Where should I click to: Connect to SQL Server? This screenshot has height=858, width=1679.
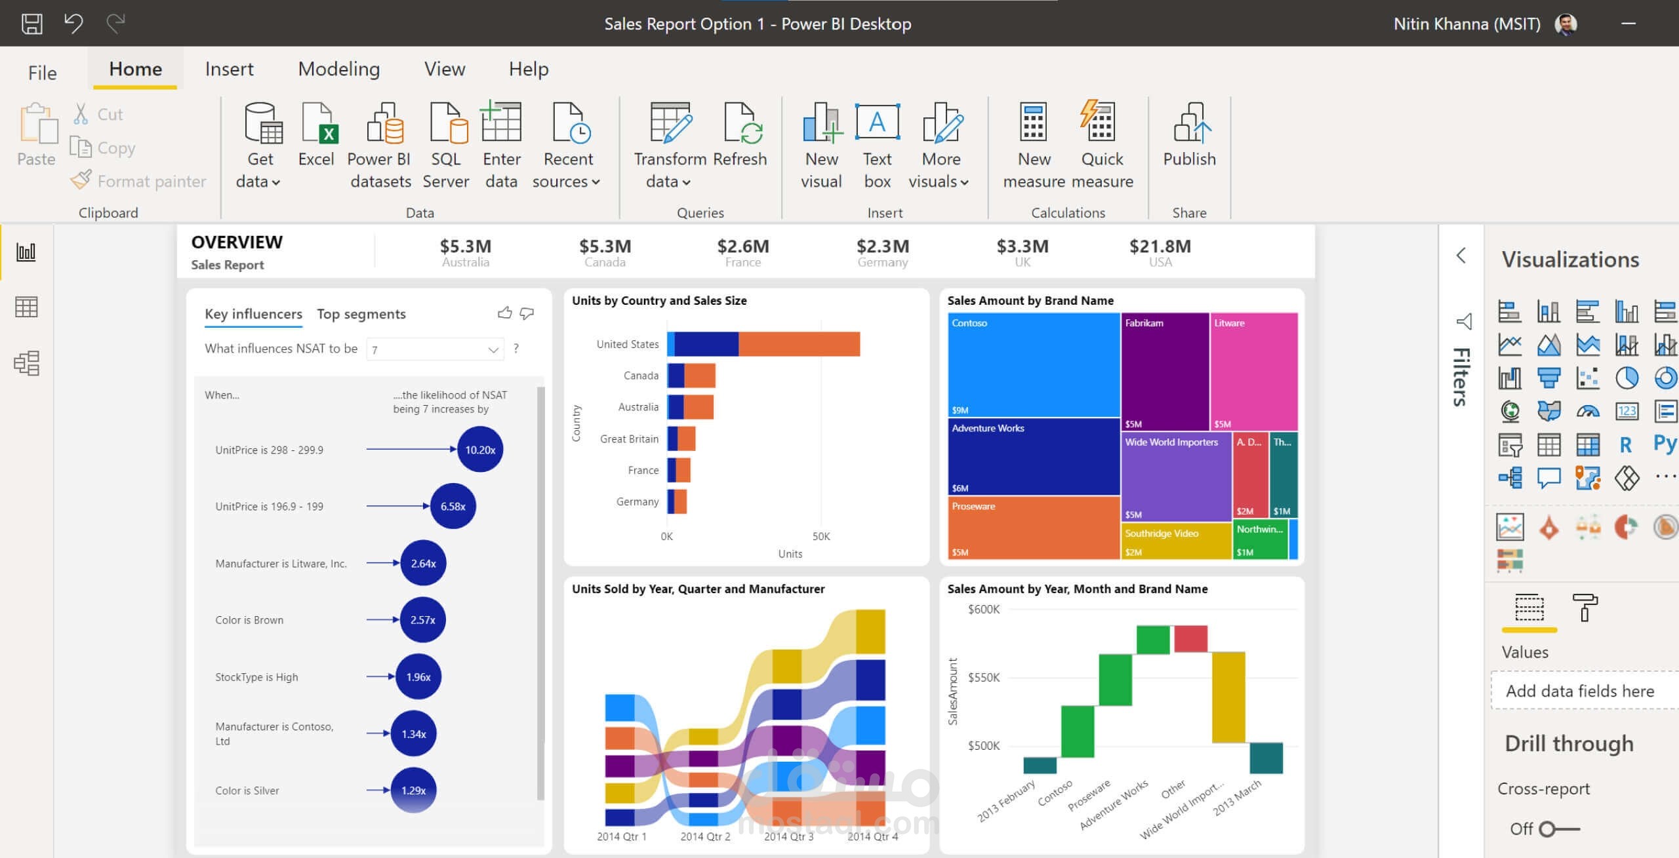coord(446,145)
